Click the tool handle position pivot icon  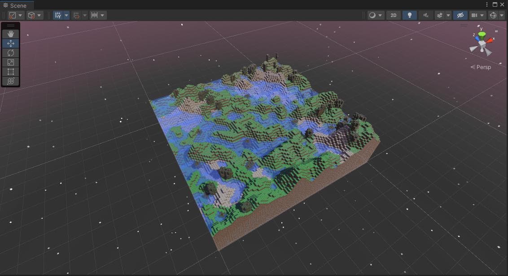point(12,15)
